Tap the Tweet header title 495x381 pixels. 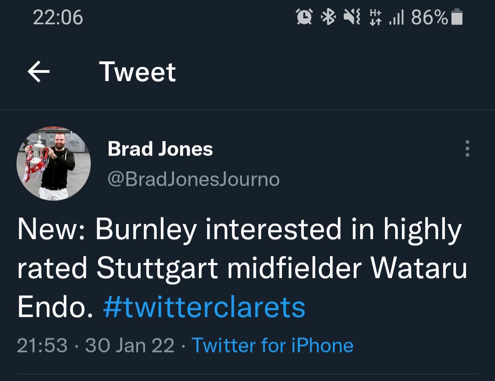137,72
